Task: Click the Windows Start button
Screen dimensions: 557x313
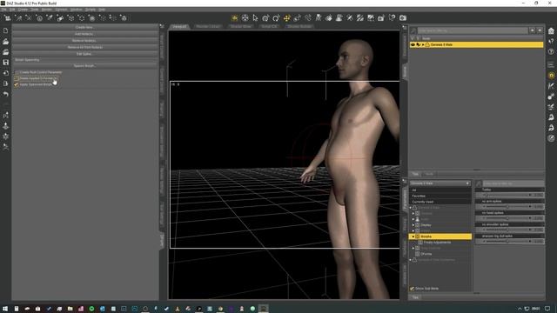Action: 5,309
